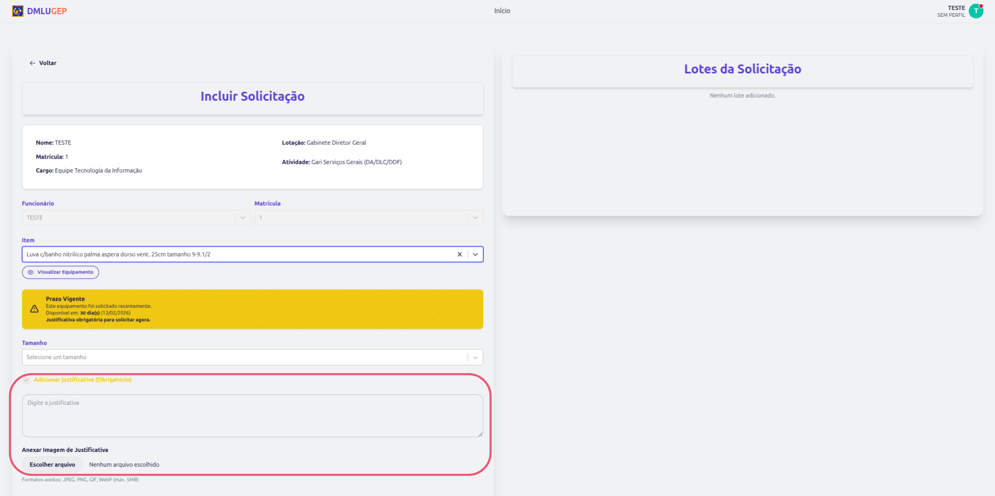Click the back arrow icon beside Voltar

click(x=33, y=63)
